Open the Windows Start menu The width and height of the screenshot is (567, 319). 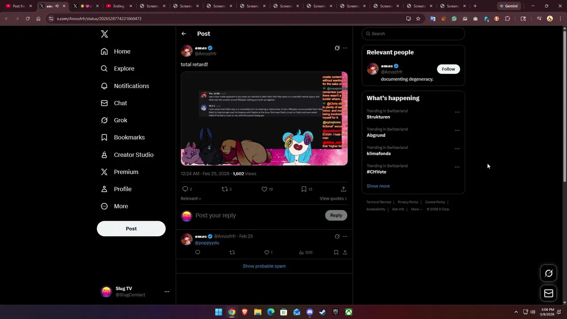218,312
